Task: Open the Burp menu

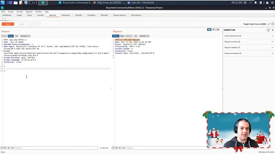Action: 3,12
